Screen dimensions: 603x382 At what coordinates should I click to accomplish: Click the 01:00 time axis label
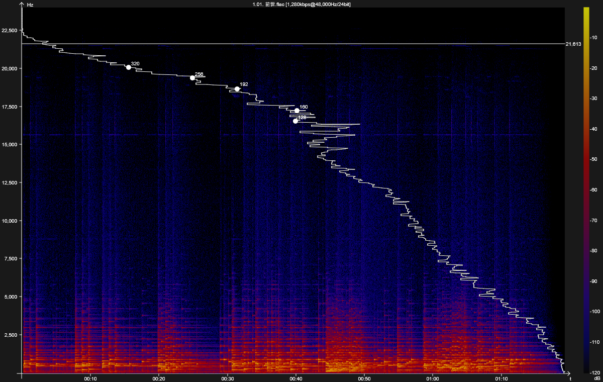(432, 378)
